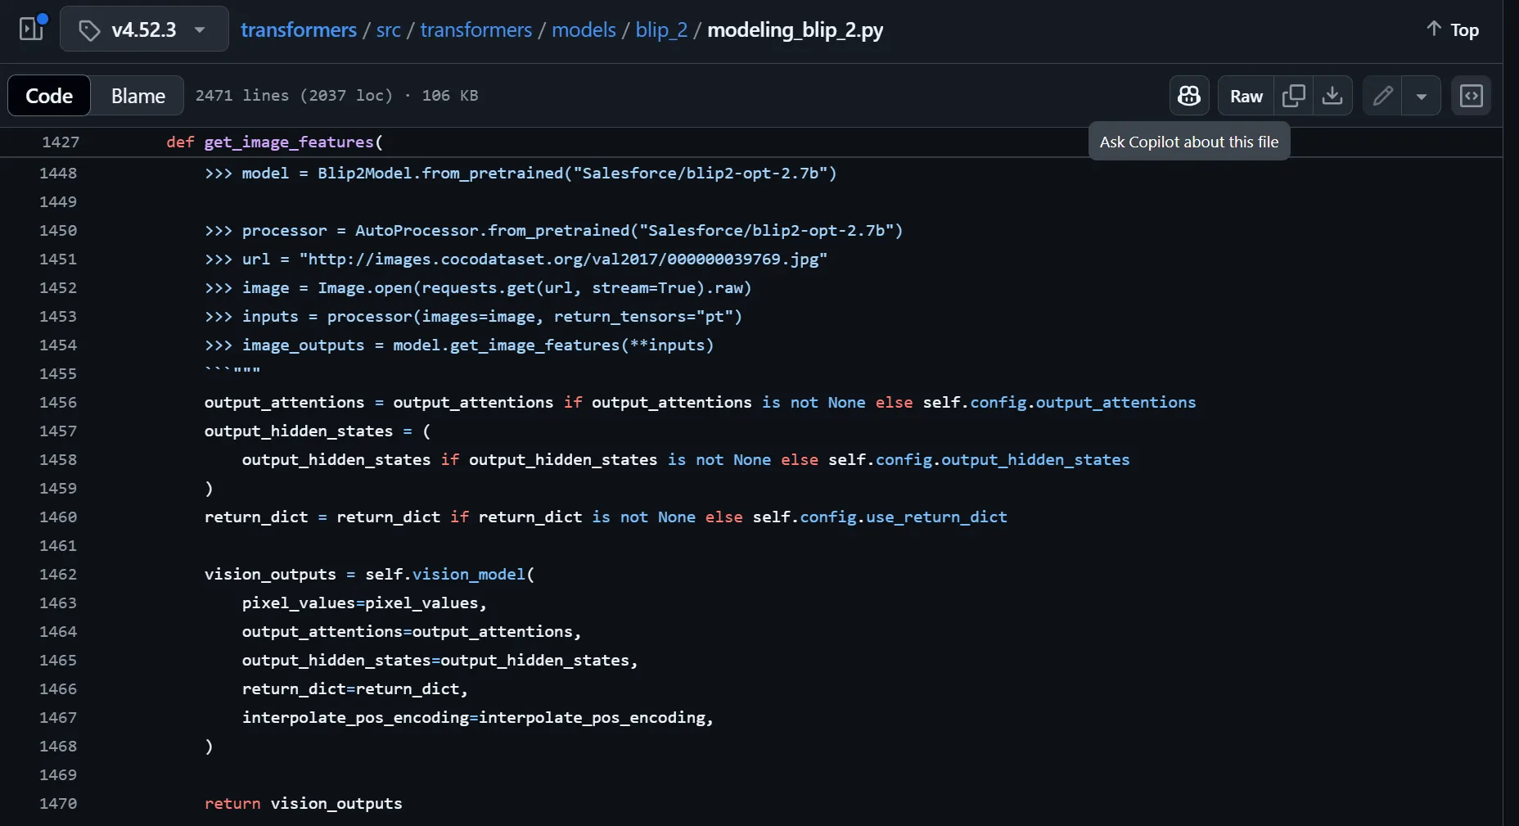This screenshot has height=826, width=1519.
Task: Select line number 1462
Action: (x=58, y=574)
